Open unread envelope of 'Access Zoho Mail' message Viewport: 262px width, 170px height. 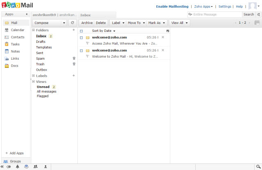click(x=88, y=38)
